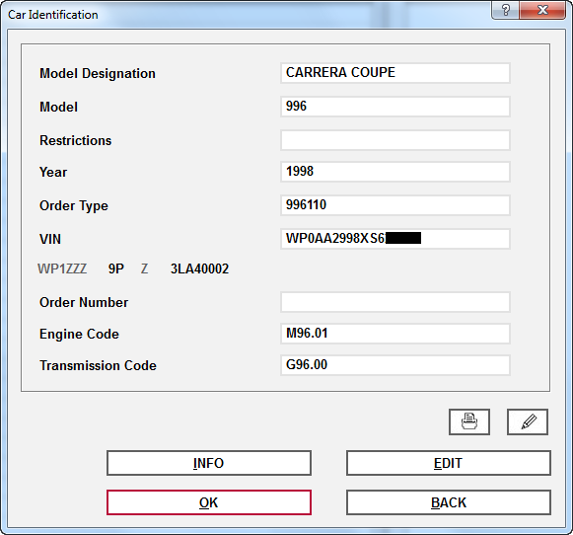
Task: Click the Transmission Code label
Action: (98, 365)
